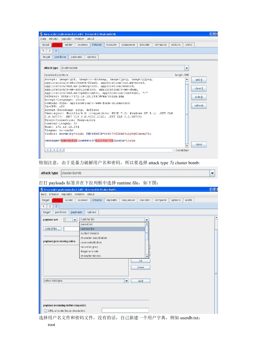Select the repeater main tab in the payload-set window
This screenshot has height=364, width=257.
point(112,200)
